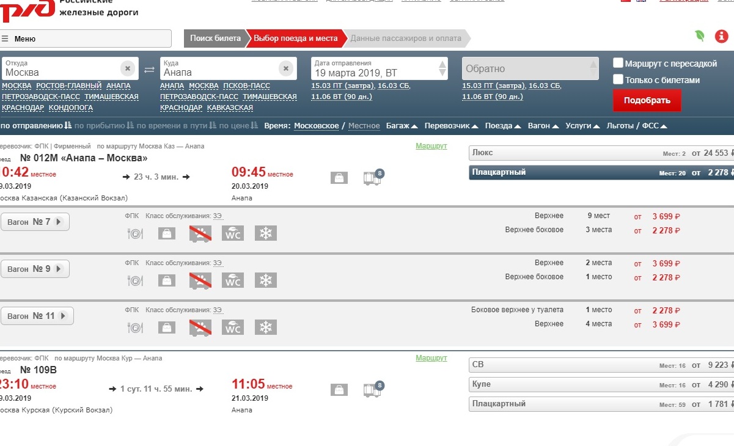
Task: Sort trains по прибытию
Action: (x=105, y=126)
